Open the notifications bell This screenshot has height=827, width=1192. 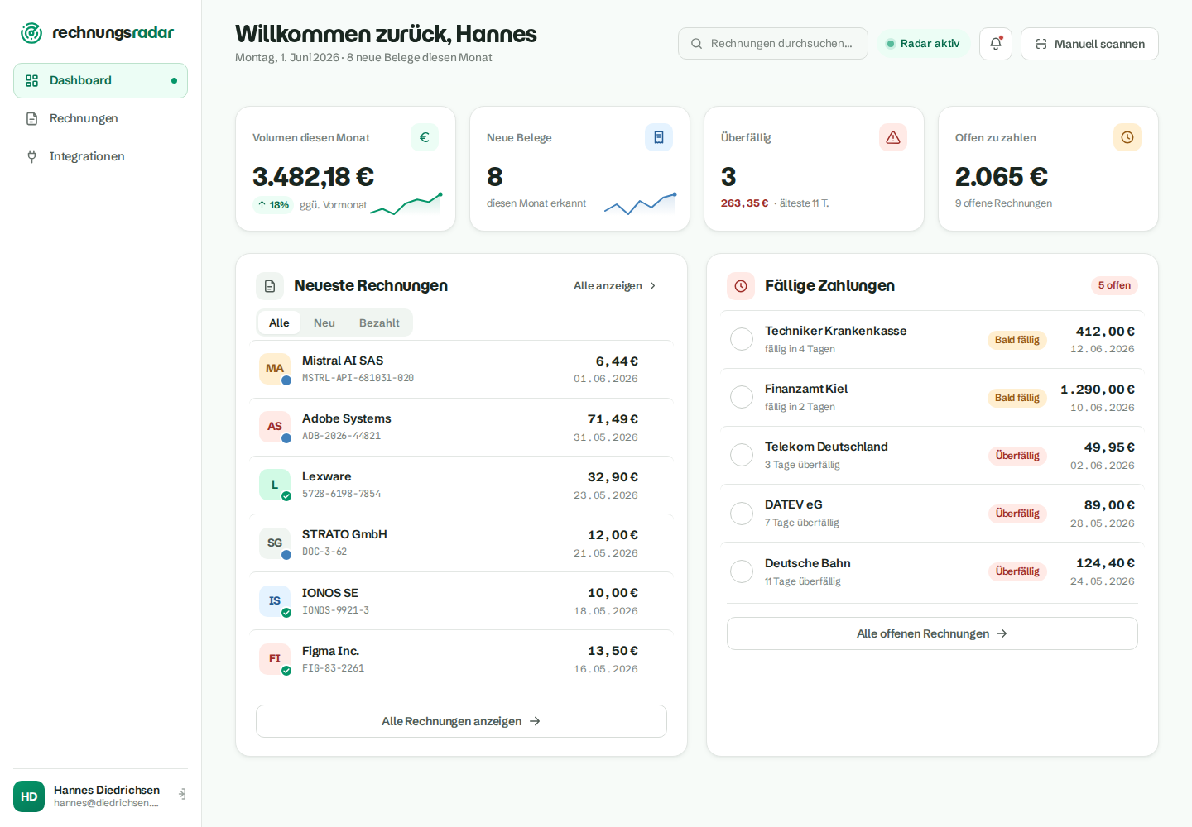[x=996, y=44]
